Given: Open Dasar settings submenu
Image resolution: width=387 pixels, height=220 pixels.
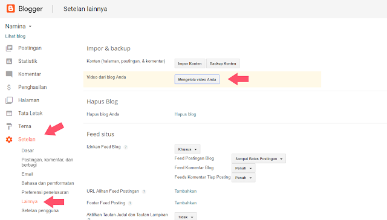Looking at the screenshot, I should coord(28,150).
